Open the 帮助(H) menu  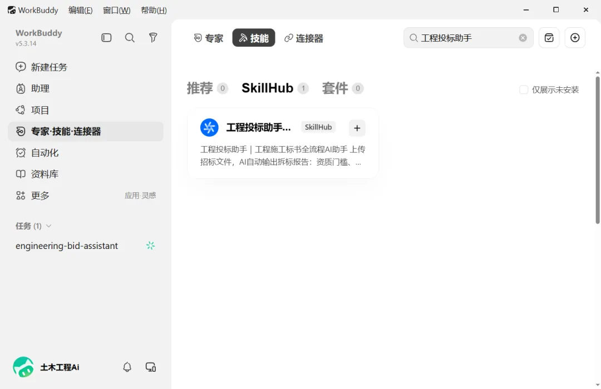(x=154, y=11)
